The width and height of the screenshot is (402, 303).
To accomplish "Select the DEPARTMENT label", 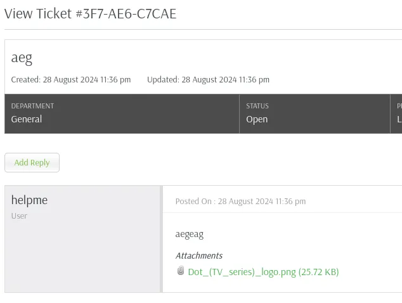I will [32, 106].
